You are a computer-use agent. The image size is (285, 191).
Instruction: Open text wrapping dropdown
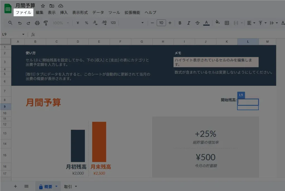pyautogui.click(x=274, y=23)
